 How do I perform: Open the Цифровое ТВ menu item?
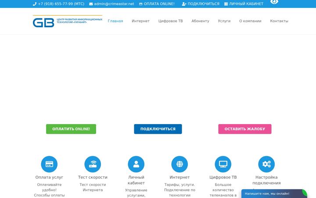170,21
